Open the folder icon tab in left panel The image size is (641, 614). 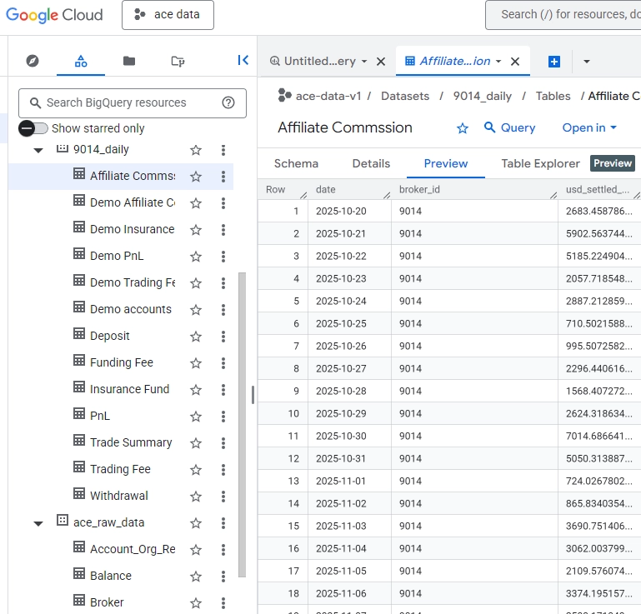tap(129, 61)
